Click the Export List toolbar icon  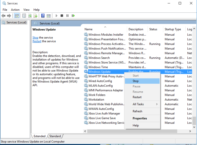[35, 16]
